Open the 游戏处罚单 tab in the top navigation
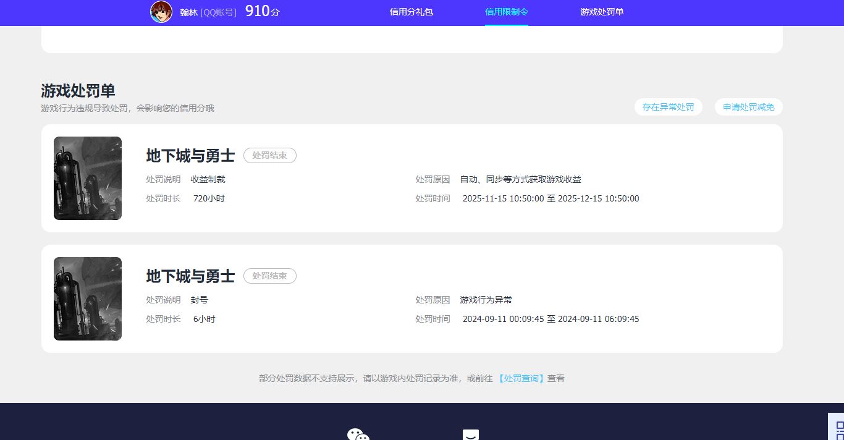The image size is (844, 440). [601, 12]
